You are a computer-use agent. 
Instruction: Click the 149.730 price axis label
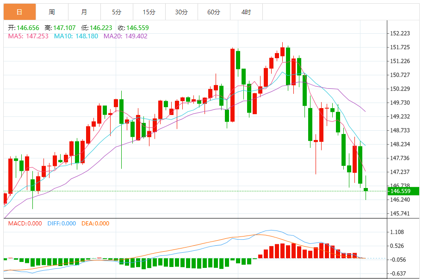[400, 103]
